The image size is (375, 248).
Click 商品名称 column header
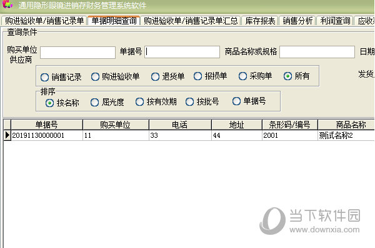(346, 125)
